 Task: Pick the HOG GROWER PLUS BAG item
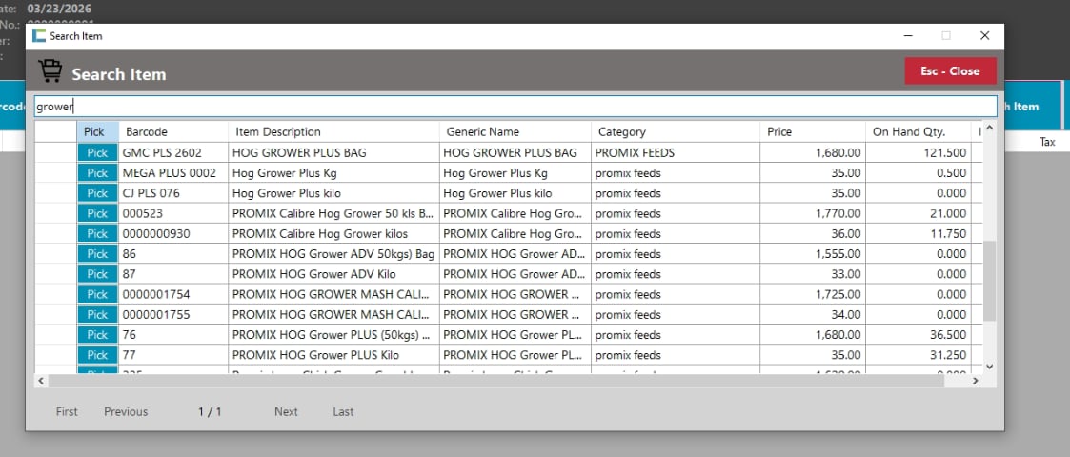(97, 152)
